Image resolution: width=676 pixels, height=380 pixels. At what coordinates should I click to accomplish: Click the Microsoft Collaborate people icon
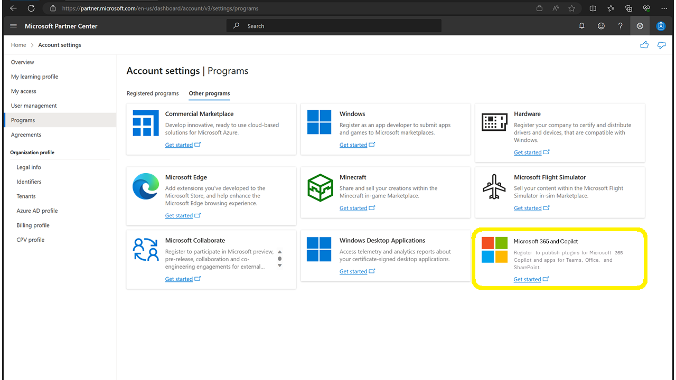(146, 250)
